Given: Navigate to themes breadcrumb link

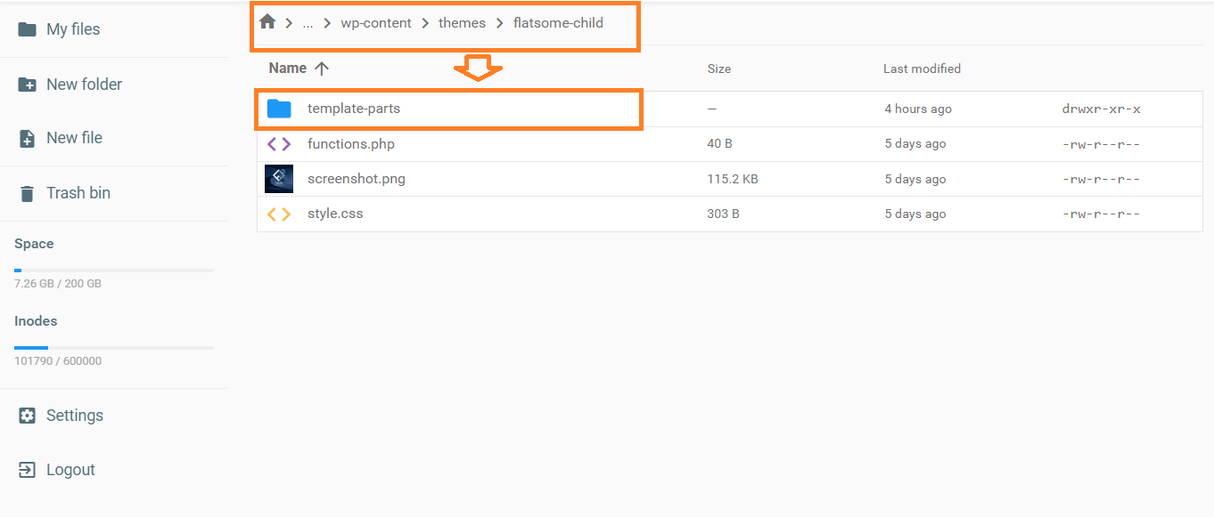Looking at the screenshot, I should [x=462, y=23].
